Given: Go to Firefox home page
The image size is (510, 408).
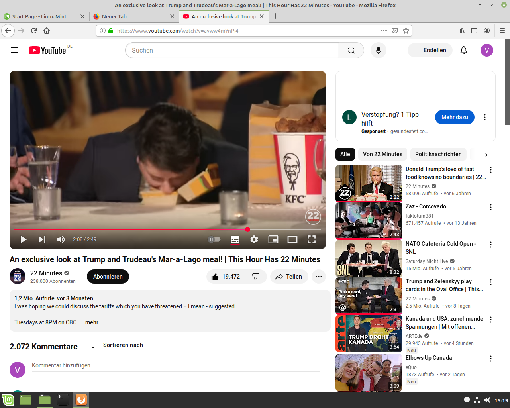Looking at the screenshot, I should point(47,31).
